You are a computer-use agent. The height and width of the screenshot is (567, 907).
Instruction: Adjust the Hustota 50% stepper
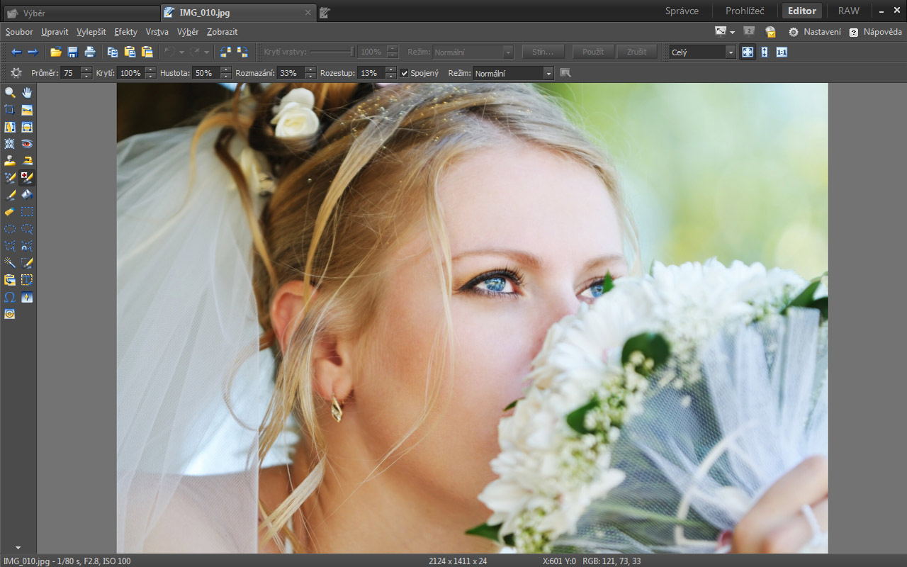[x=225, y=73]
